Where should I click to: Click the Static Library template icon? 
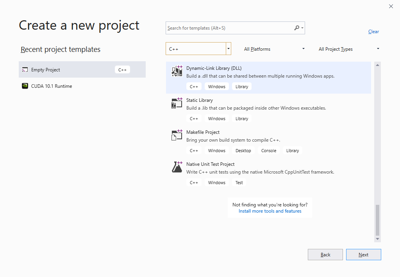click(177, 103)
